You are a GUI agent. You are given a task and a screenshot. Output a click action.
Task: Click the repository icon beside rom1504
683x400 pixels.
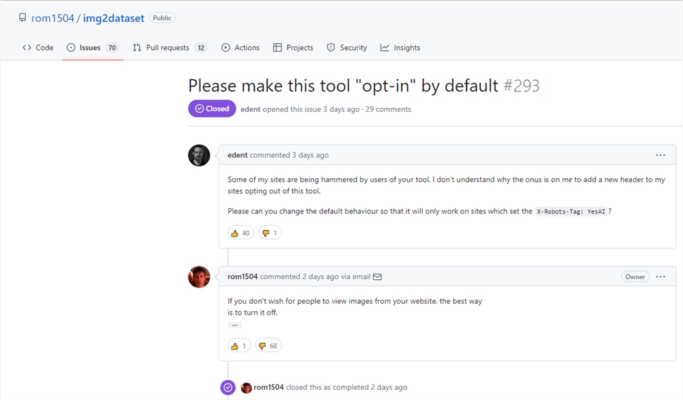(x=23, y=18)
